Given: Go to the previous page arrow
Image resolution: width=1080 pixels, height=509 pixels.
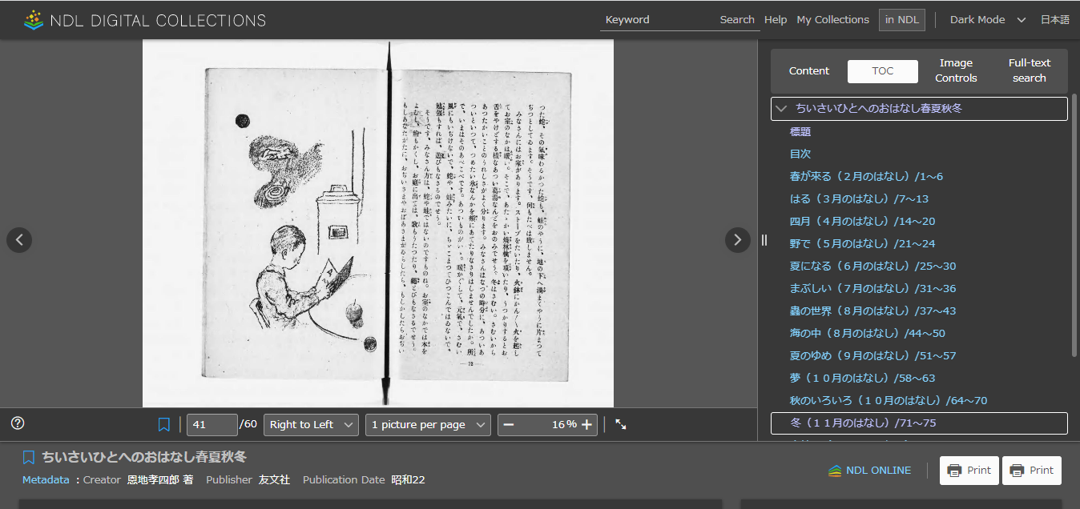Looking at the screenshot, I should [x=19, y=239].
